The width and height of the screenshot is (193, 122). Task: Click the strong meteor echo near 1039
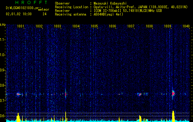(x=173, y=94)
